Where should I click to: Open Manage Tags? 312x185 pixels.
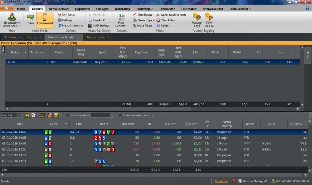(x=197, y=21)
